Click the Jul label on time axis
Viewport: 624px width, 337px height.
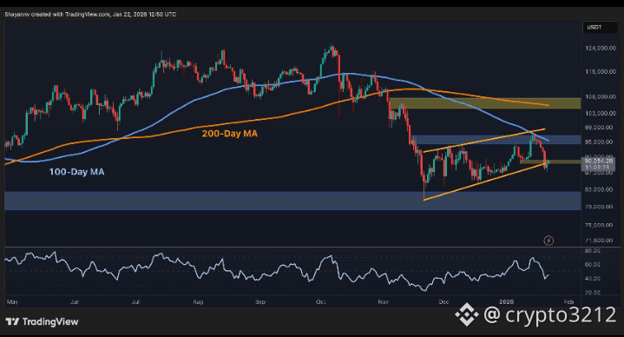click(x=135, y=302)
